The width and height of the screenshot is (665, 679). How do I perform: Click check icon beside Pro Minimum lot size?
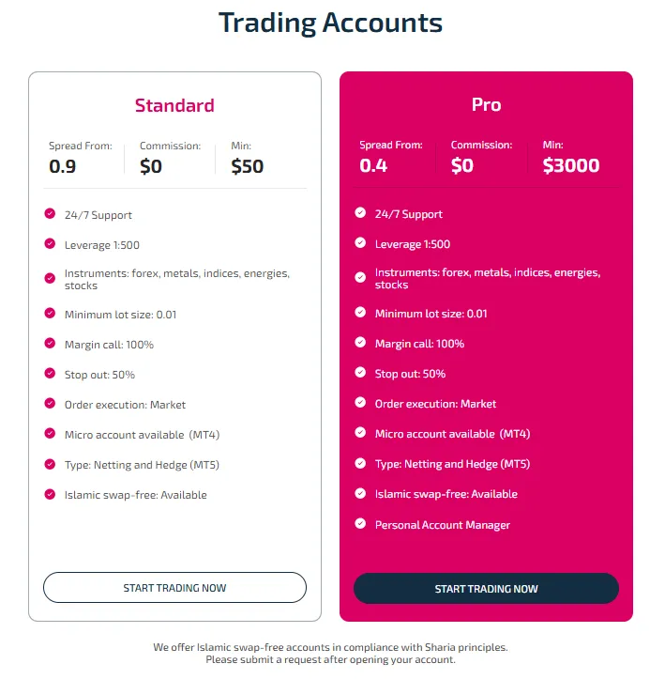click(360, 313)
